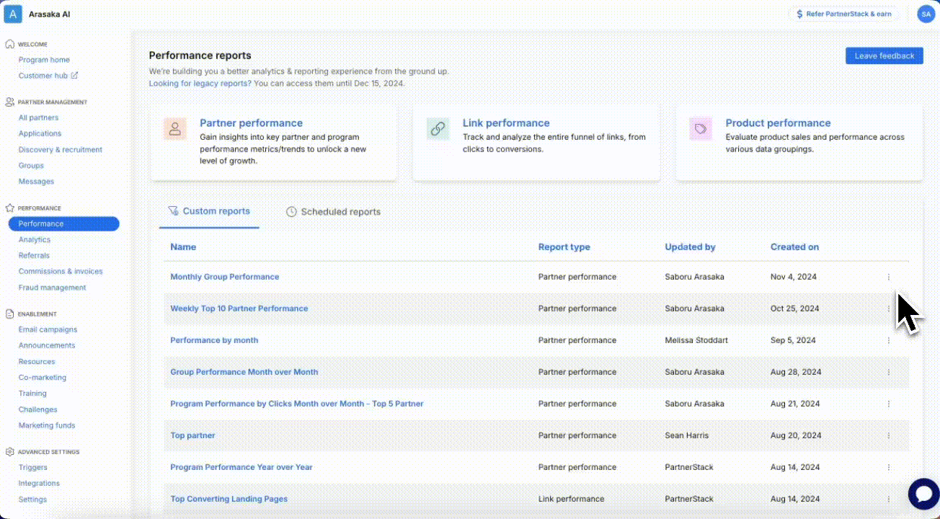Open Messages in sidebar

point(36,182)
